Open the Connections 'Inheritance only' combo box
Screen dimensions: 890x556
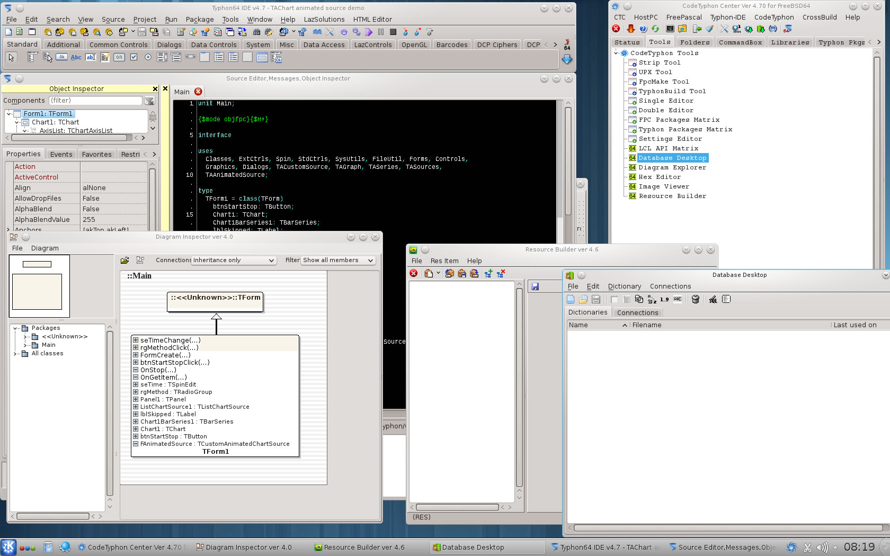(x=234, y=261)
